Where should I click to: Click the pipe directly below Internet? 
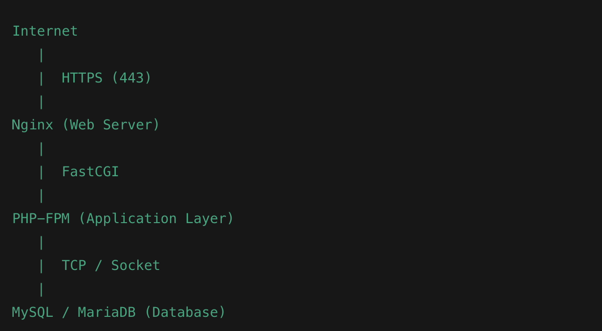coord(41,55)
